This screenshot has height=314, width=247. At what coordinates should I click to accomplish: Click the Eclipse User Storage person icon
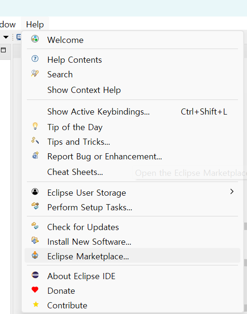(x=35, y=191)
